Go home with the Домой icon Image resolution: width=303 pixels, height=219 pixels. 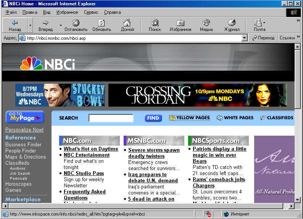(x=127, y=25)
